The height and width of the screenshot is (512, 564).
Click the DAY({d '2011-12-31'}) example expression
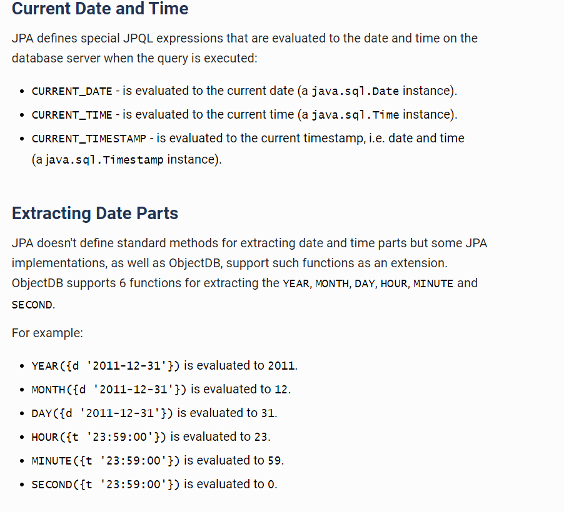(102, 413)
